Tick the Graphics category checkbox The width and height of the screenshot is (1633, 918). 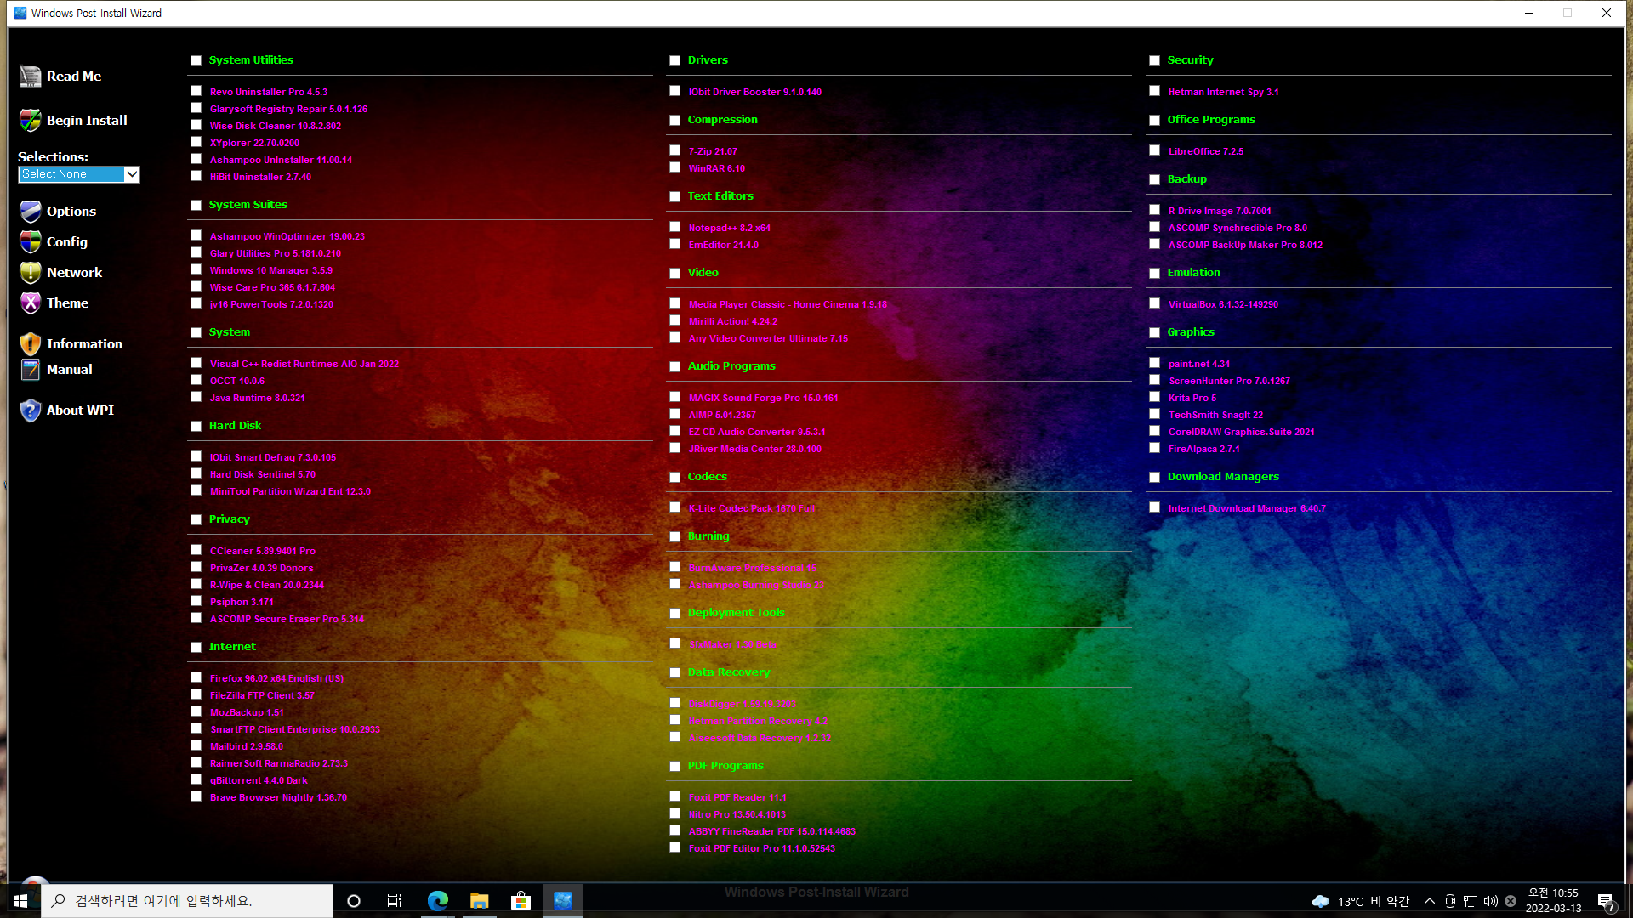(1155, 332)
